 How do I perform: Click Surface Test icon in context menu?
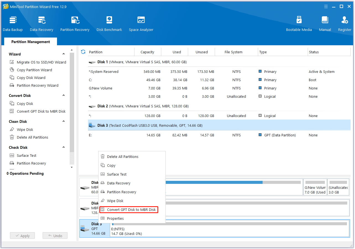coord(103,174)
